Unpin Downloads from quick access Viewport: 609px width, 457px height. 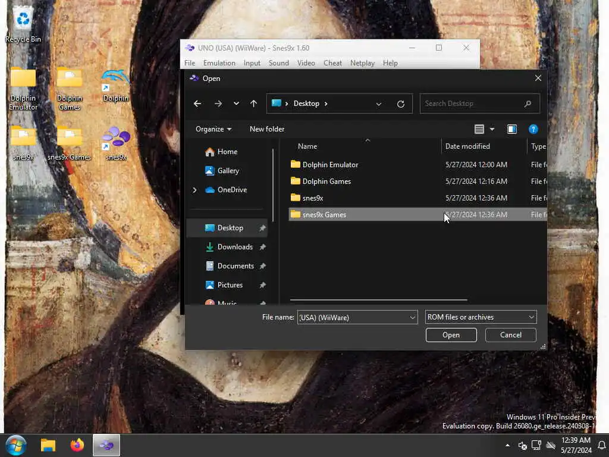pos(262,247)
